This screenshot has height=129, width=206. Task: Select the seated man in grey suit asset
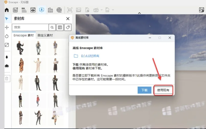[x=38, y=48]
